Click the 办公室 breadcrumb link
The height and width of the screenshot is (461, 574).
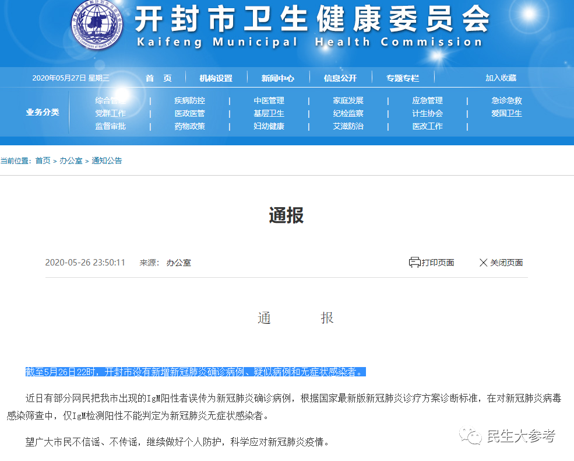pyautogui.click(x=71, y=160)
